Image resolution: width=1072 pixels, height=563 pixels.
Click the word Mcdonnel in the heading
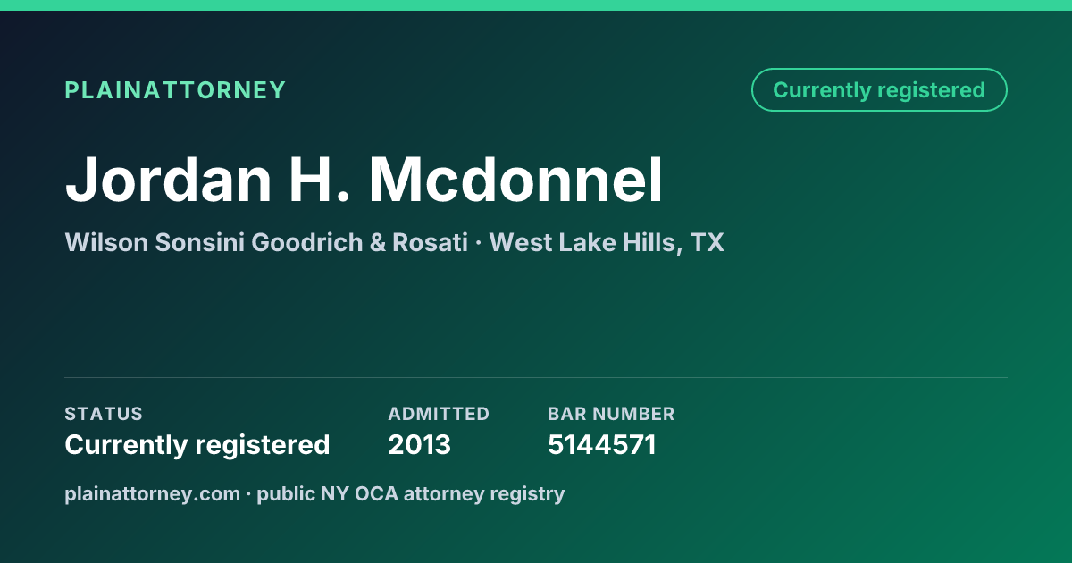pos(516,180)
